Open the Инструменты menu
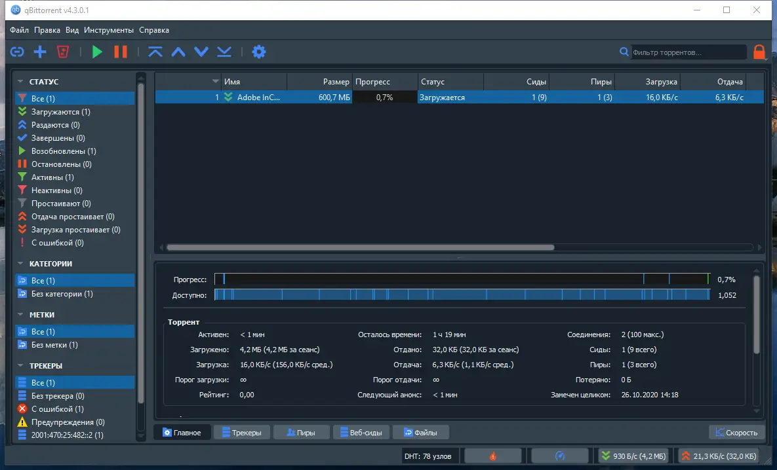Image resolution: width=777 pixels, height=470 pixels. (x=108, y=30)
